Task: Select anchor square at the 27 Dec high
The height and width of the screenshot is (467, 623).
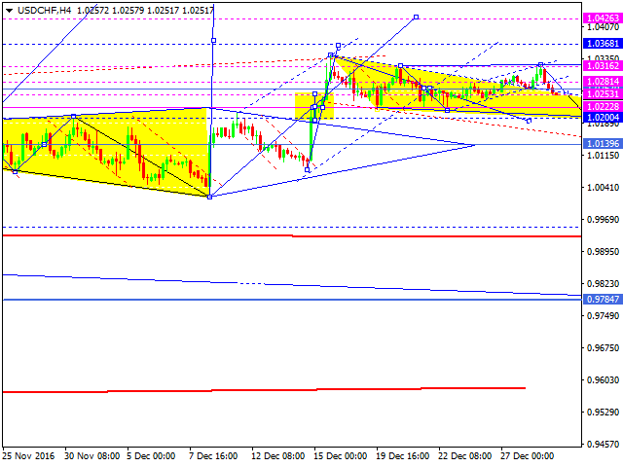Action: (541, 64)
